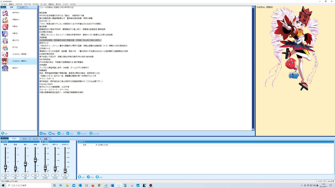Click the 音量 volume slider handle
This screenshot has height=188, width=335.
pyautogui.click(x=5, y=167)
